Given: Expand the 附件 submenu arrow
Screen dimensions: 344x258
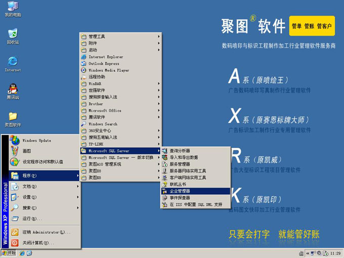Looking at the screenshot, I should pyautogui.click(x=159, y=43).
